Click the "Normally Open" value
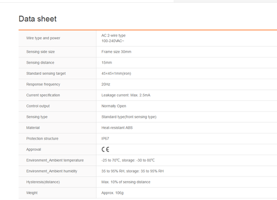Image resolution: width=277 pixels, height=200 pixels. tap(114, 106)
